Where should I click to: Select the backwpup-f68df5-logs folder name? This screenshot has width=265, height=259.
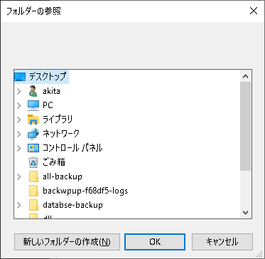click(85, 191)
